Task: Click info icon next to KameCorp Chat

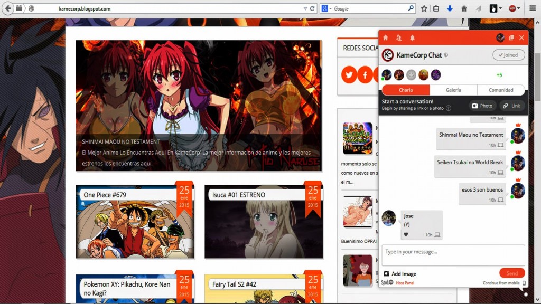Action: click(x=446, y=55)
